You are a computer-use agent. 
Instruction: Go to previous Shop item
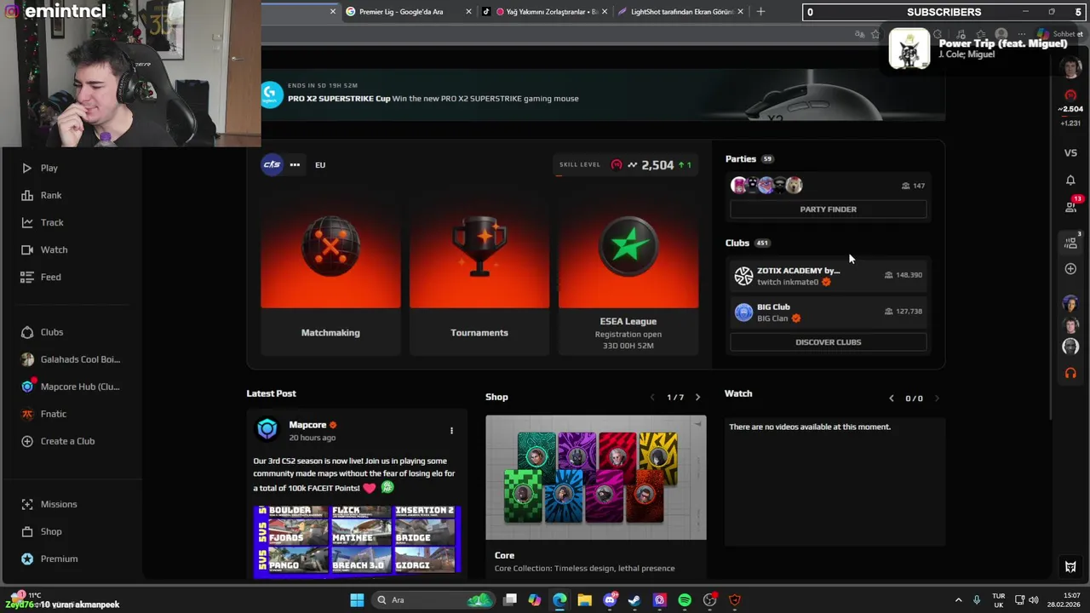(653, 398)
